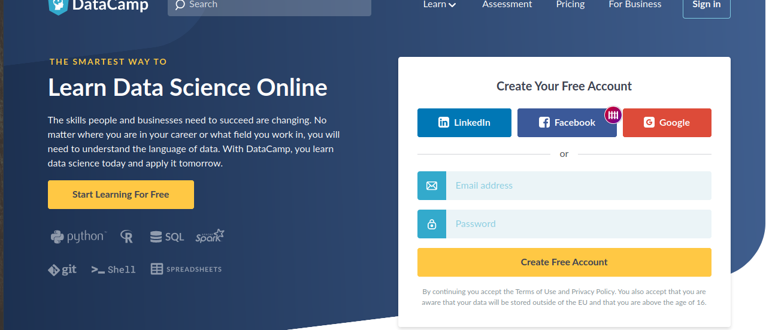Open the Pricing page
766x330 pixels.
[x=570, y=4]
